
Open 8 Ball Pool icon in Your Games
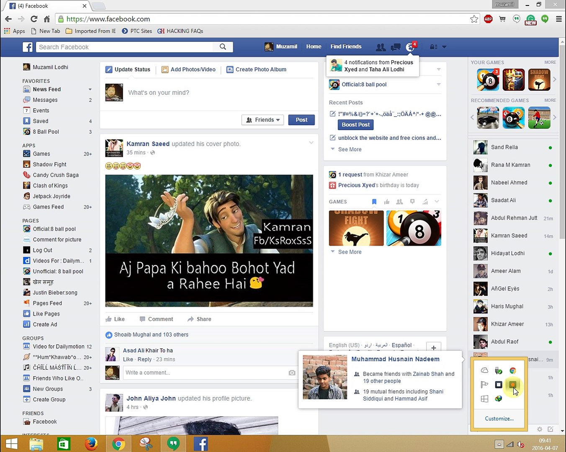(x=488, y=80)
